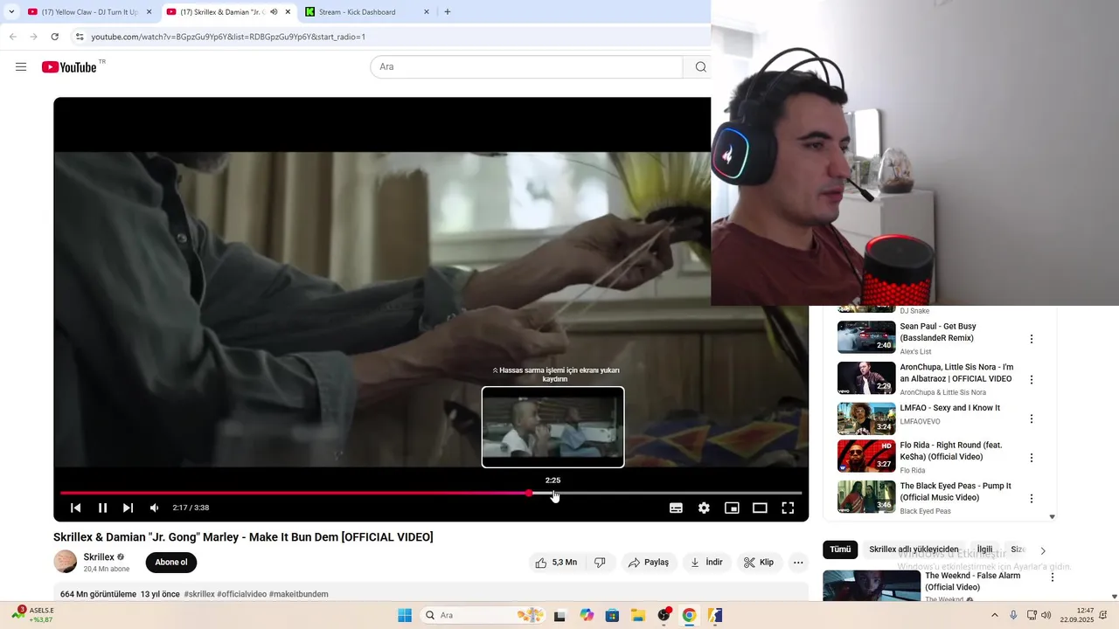Click the seek preview thumbnail
This screenshot has height=629, width=1119.
click(553, 427)
